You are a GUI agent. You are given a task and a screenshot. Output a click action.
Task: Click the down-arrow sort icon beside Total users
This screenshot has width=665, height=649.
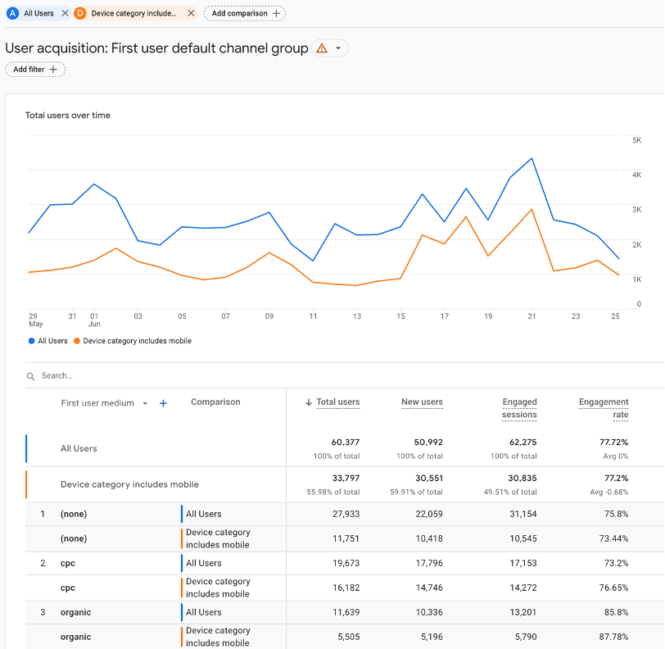309,402
